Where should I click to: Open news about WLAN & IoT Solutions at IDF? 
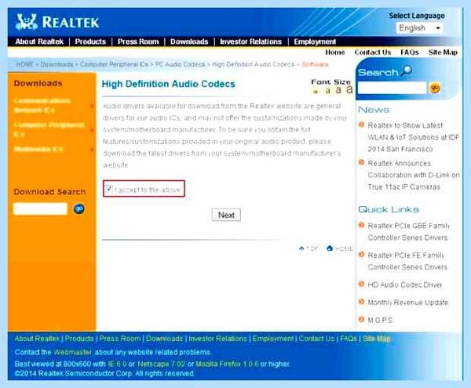coord(413,137)
